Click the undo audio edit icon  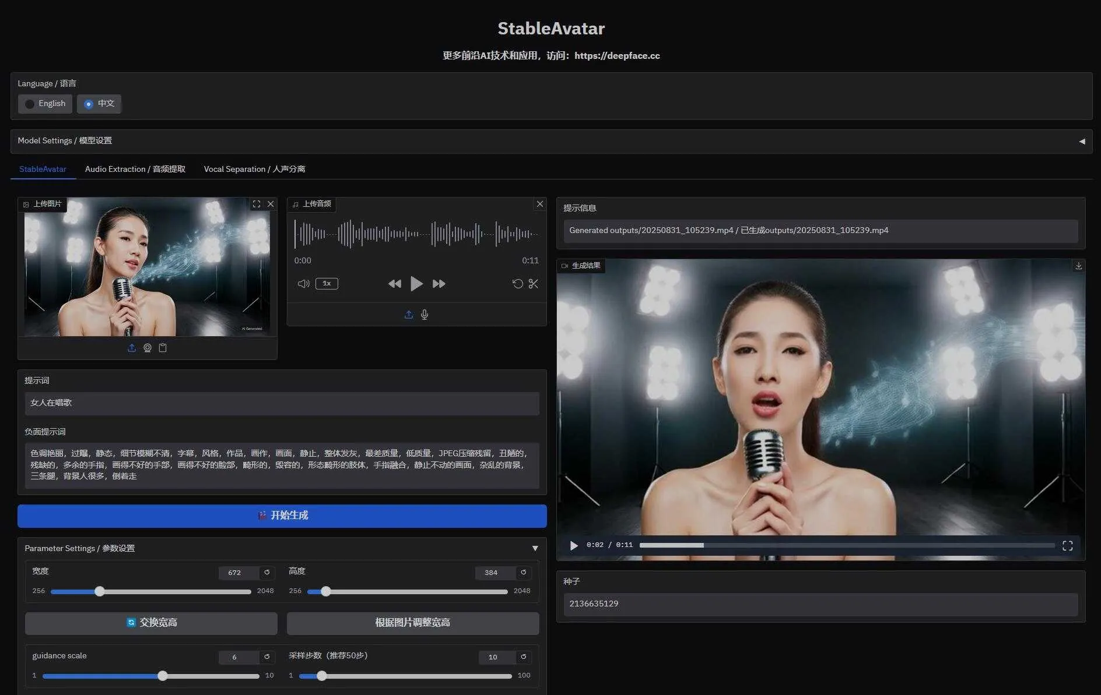click(x=517, y=284)
